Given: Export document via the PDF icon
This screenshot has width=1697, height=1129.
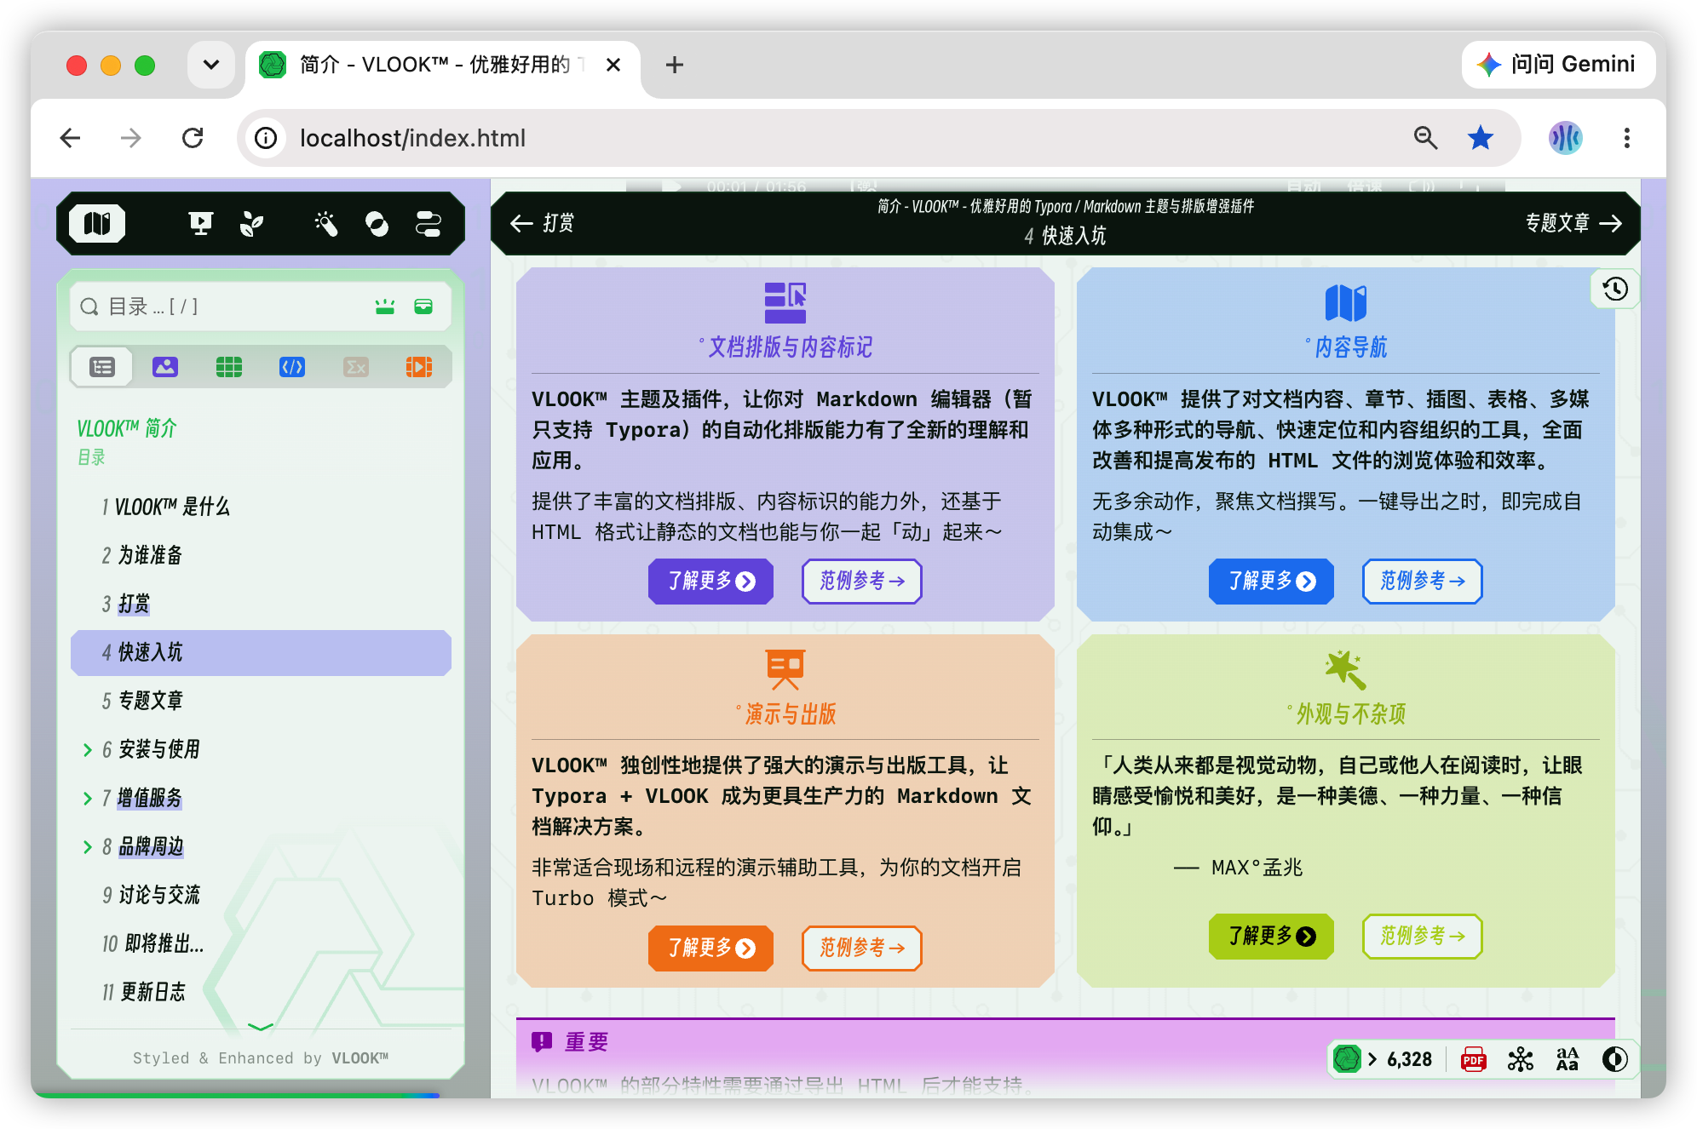Looking at the screenshot, I should coord(1474,1059).
